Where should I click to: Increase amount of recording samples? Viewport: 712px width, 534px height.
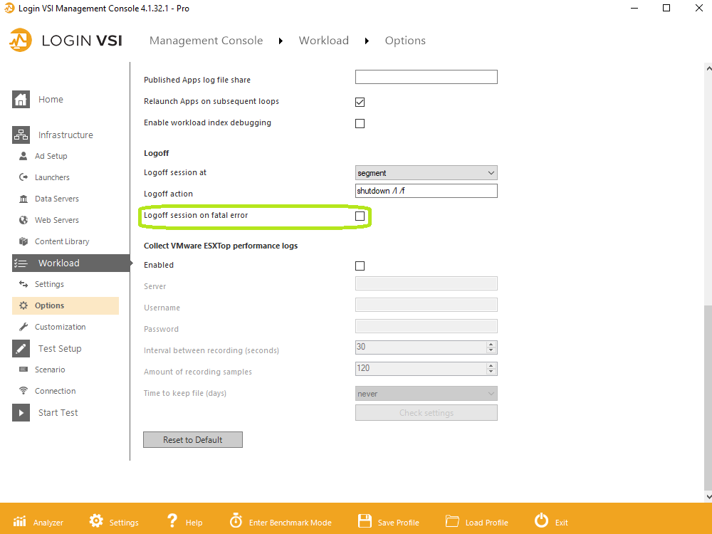tap(491, 366)
